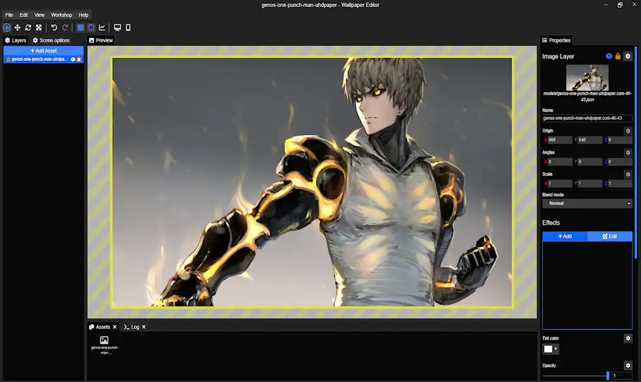Click the Angles Y field

590,162
